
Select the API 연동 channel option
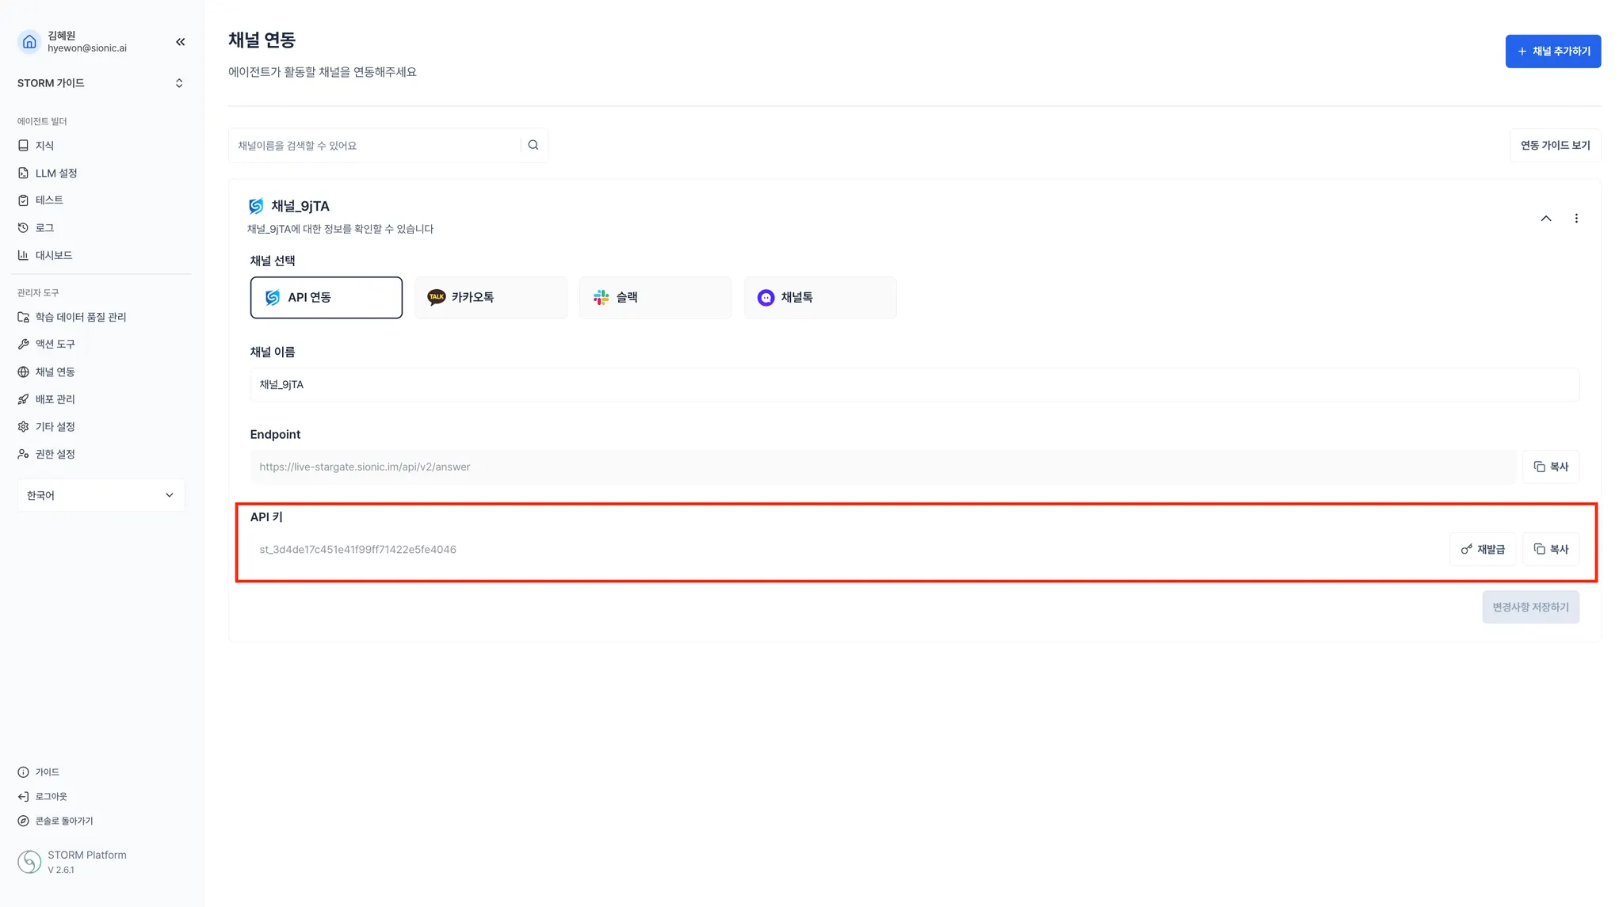coord(326,297)
